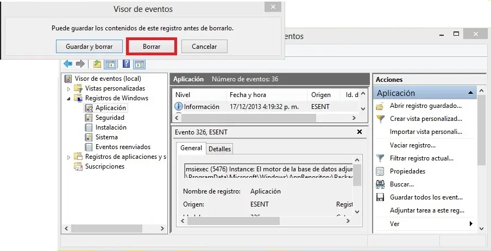
Task: Select the Seguridad log in tree
Action: pyautogui.click(x=110, y=118)
